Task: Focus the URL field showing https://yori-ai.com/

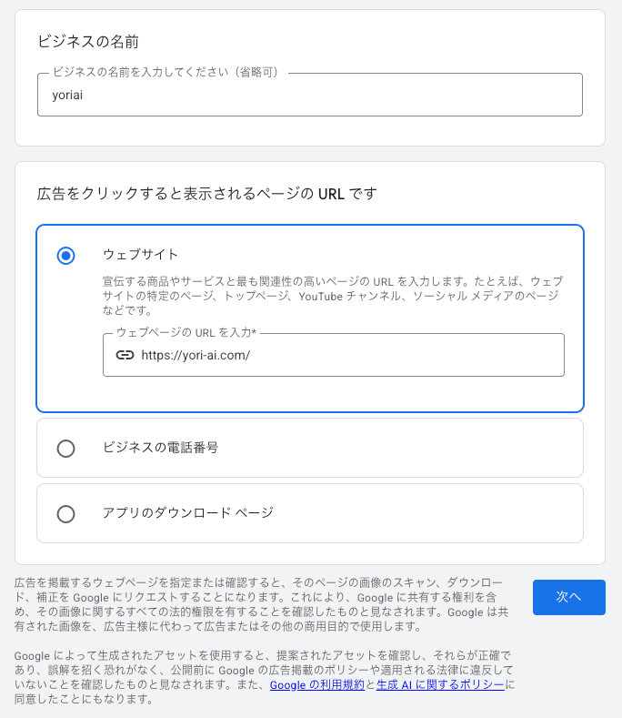Action: click(346, 355)
